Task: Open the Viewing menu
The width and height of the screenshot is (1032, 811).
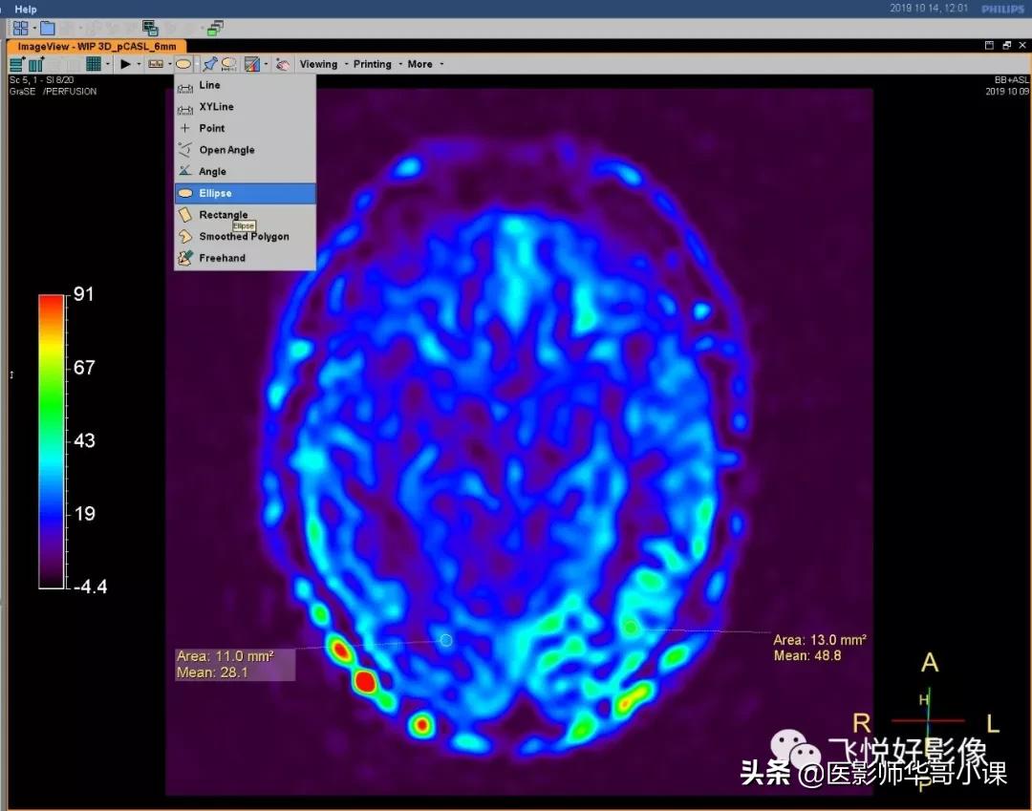Action: (318, 64)
